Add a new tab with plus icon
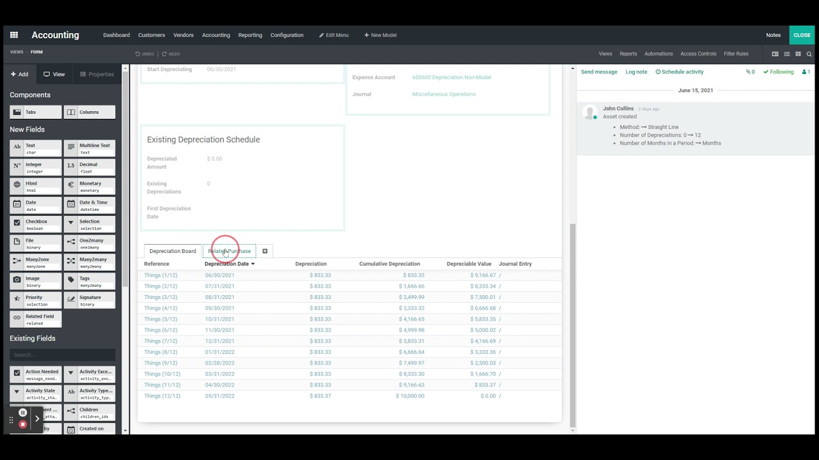Viewport: 819px width, 460px height. (x=265, y=251)
